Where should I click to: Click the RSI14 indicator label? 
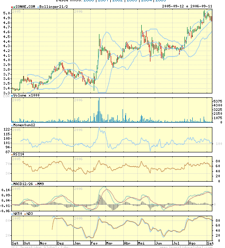coord(19,154)
